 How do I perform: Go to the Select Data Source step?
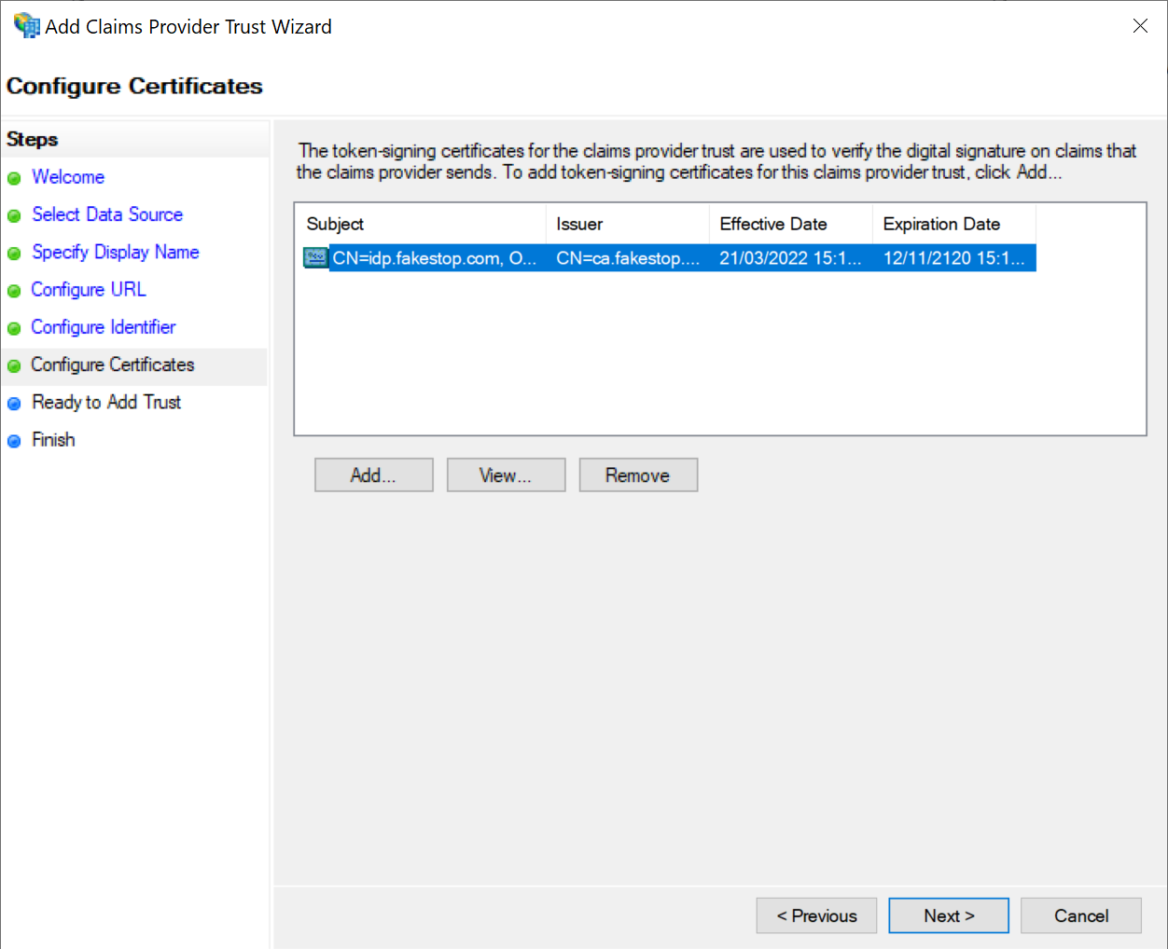pos(107,214)
